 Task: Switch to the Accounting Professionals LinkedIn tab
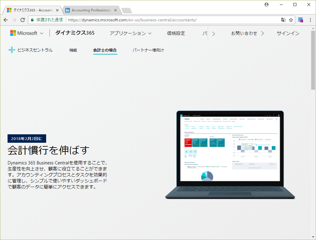point(91,10)
